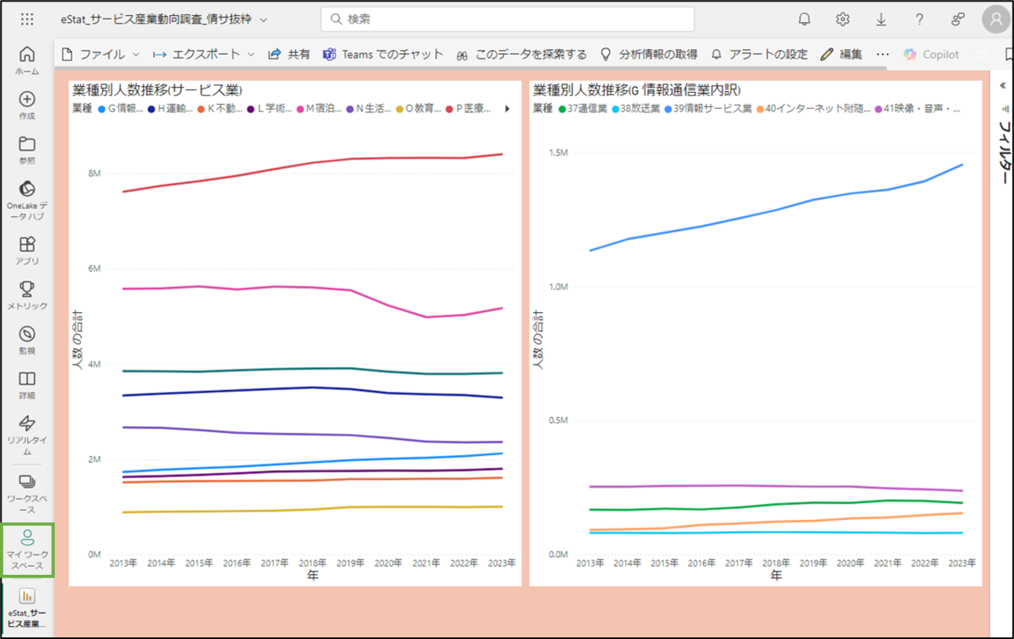Select 41映像・音声 legend entry
This screenshot has height=639, width=1014.
point(917,108)
